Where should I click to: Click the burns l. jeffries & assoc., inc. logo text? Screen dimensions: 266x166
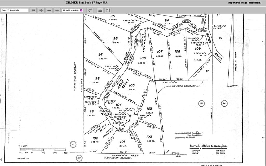coord(208,146)
